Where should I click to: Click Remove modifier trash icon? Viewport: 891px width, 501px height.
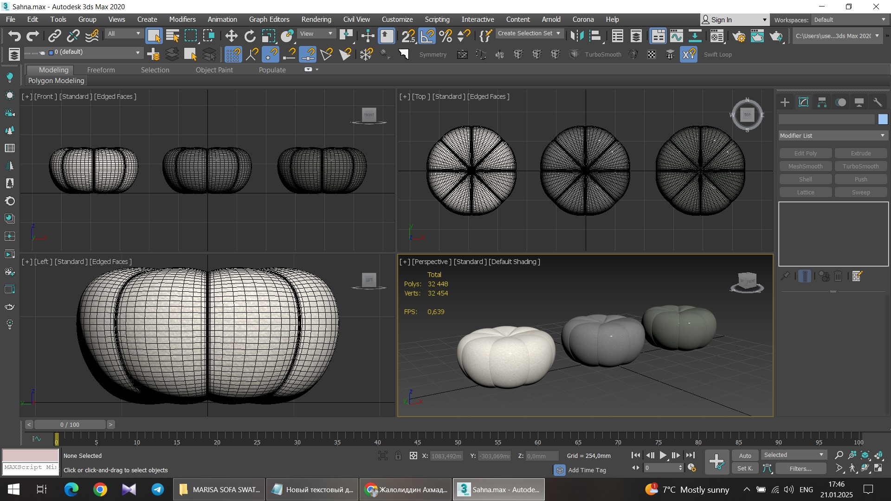838,276
